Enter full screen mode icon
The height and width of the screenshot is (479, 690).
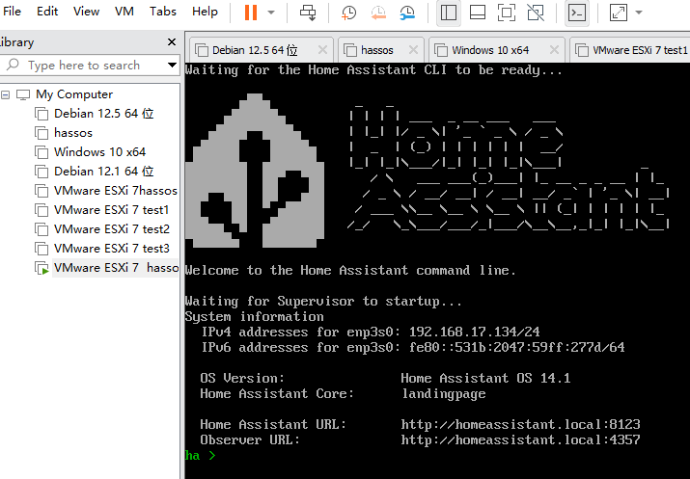point(507,13)
